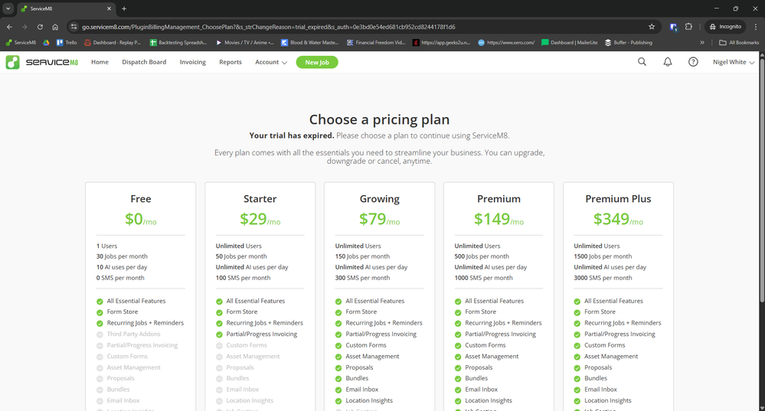Click '3000 SMS per month' in Premium Plus

(x=603, y=278)
